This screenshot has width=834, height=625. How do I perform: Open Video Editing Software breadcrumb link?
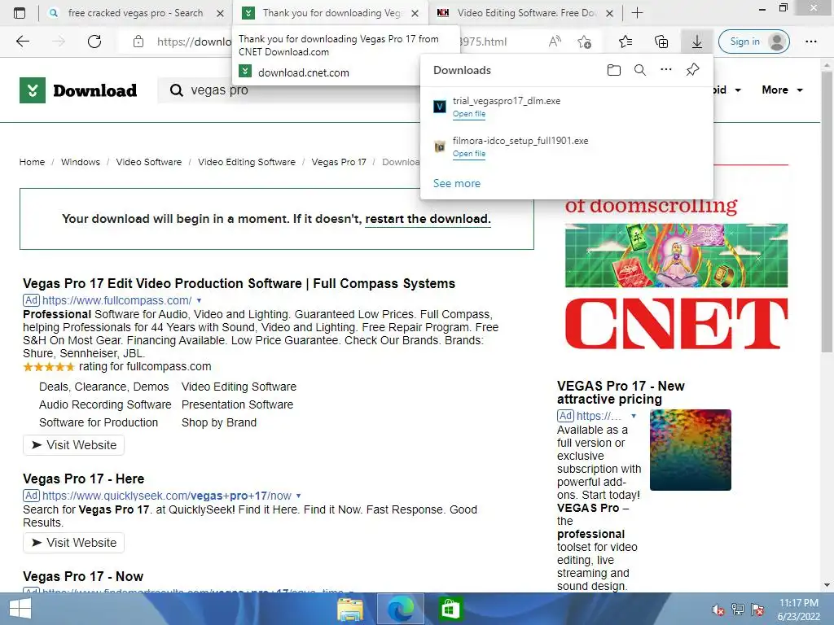coord(247,162)
